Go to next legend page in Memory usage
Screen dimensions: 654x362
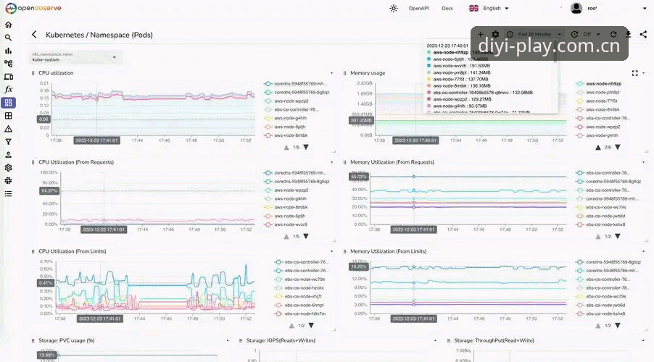[617, 147]
